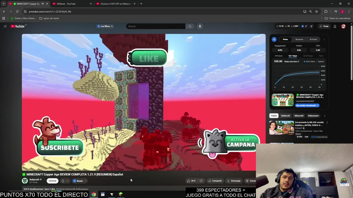Open Bobicraft channel avatar

pyautogui.click(x=25, y=181)
